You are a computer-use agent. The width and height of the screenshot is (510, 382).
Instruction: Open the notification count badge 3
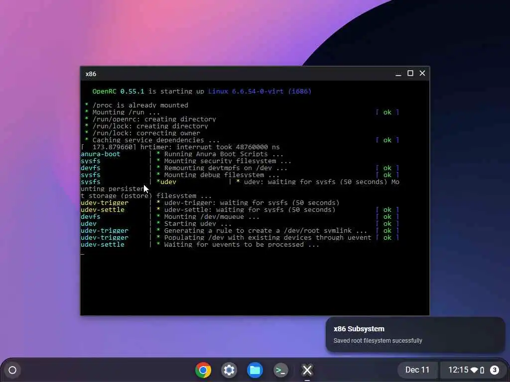tap(495, 370)
